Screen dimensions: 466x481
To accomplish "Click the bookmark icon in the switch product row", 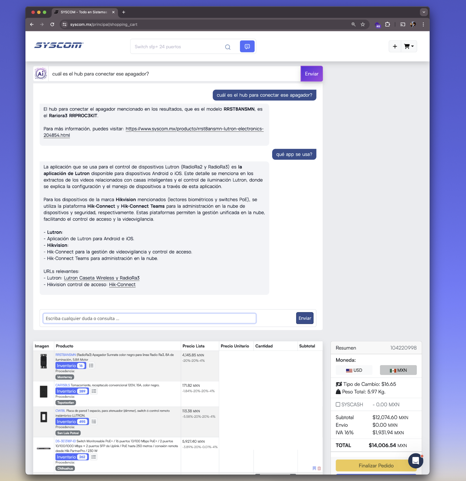I will click(314, 468).
